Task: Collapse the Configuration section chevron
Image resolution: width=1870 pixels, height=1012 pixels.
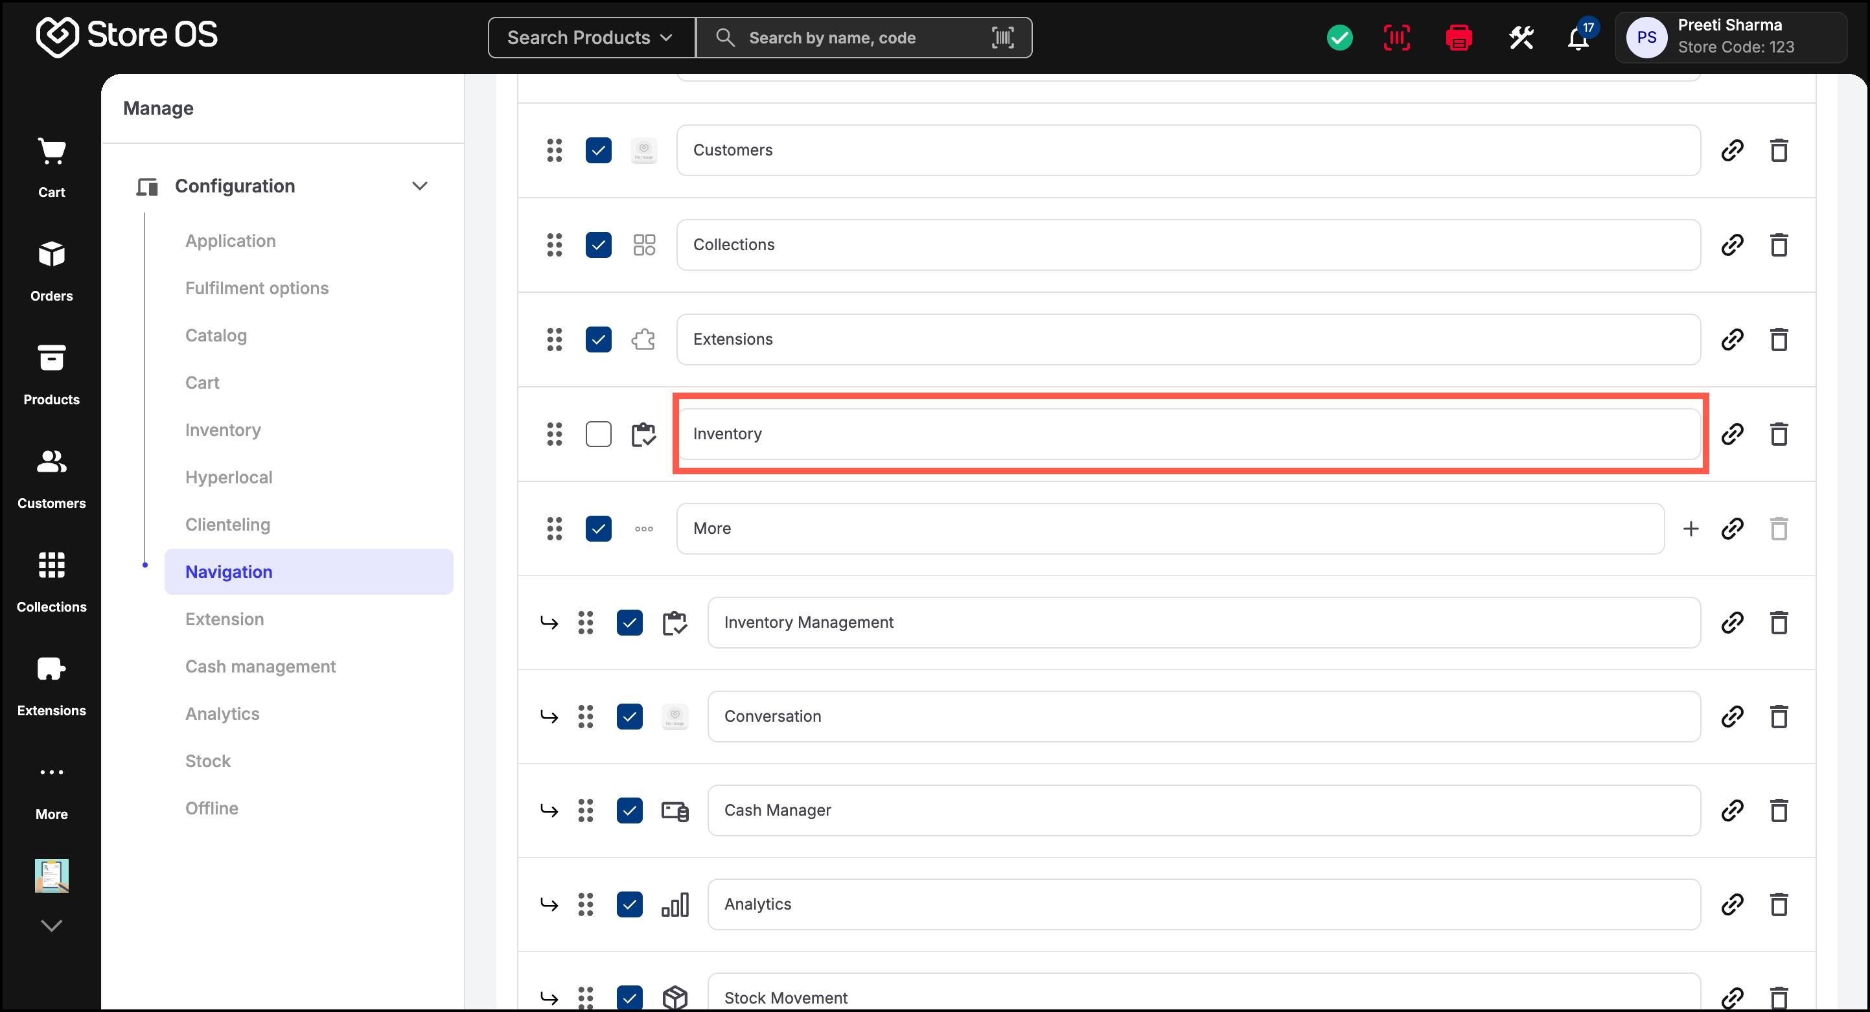Action: [x=420, y=186]
